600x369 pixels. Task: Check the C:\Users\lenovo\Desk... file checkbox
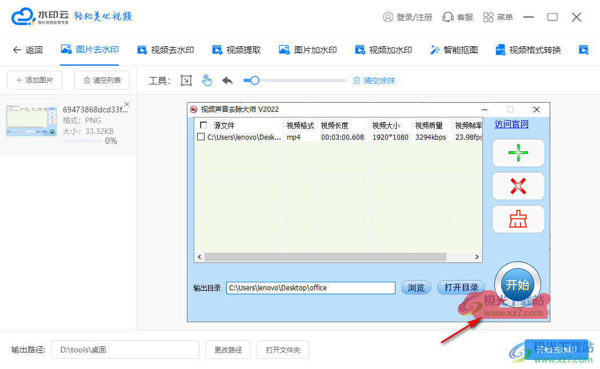pos(201,137)
